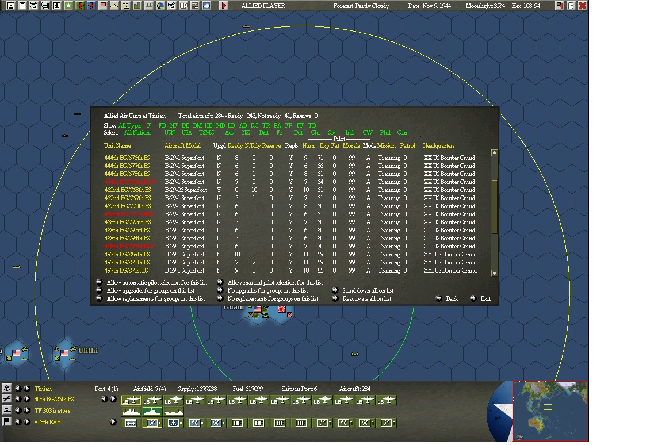Click the crosshair target toolbar icon
Viewport: 654px width, 445px height.
(x=171, y=6)
